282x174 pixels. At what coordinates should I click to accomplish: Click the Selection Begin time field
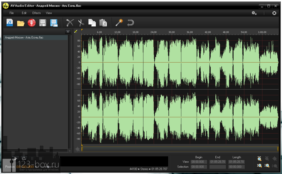click(x=199, y=167)
